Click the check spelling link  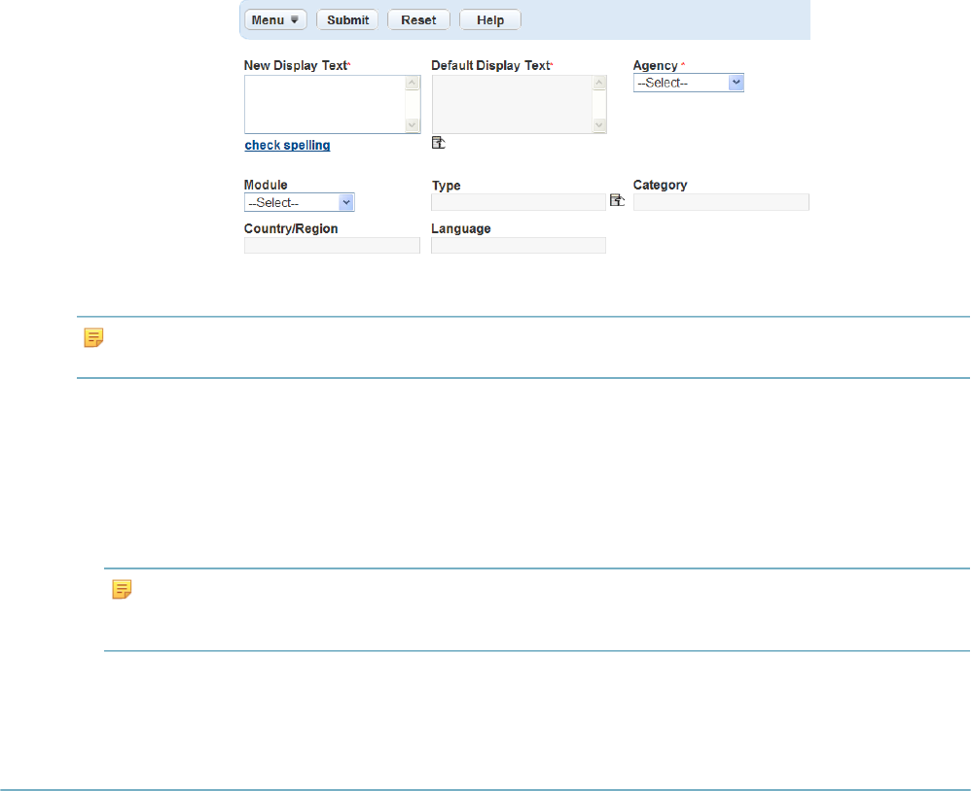point(287,146)
